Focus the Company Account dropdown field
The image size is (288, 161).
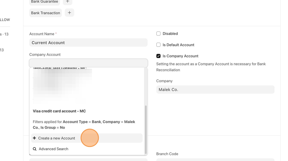pos(88,63)
